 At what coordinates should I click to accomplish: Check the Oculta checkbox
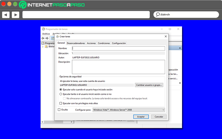coord(59,110)
